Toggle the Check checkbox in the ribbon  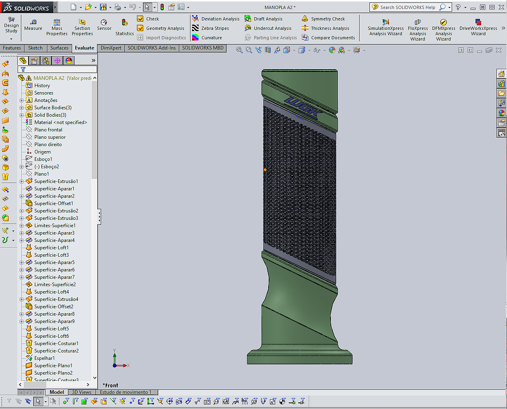[140, 19]
